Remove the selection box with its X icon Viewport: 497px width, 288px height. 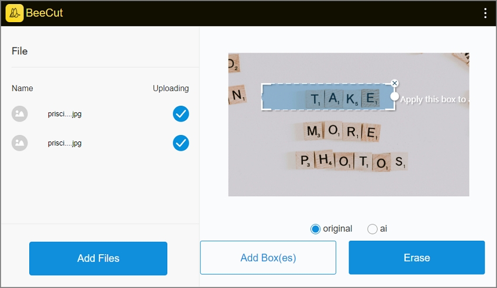394,83
